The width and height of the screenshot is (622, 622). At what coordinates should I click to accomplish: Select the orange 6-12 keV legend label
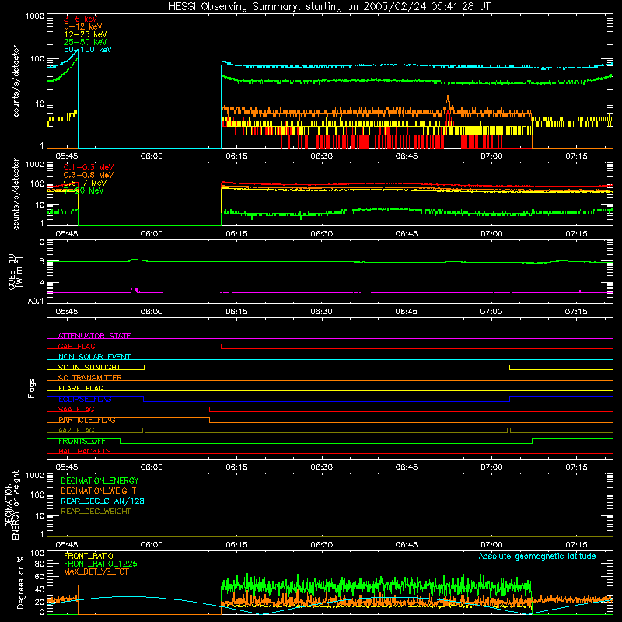coord(83,26)
